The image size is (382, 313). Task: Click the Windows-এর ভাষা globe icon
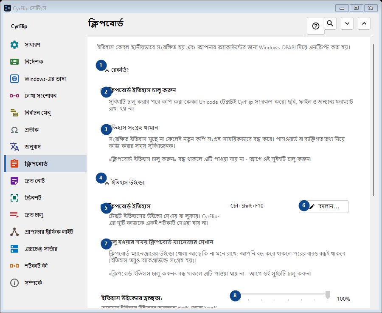(x=14, y=79)
